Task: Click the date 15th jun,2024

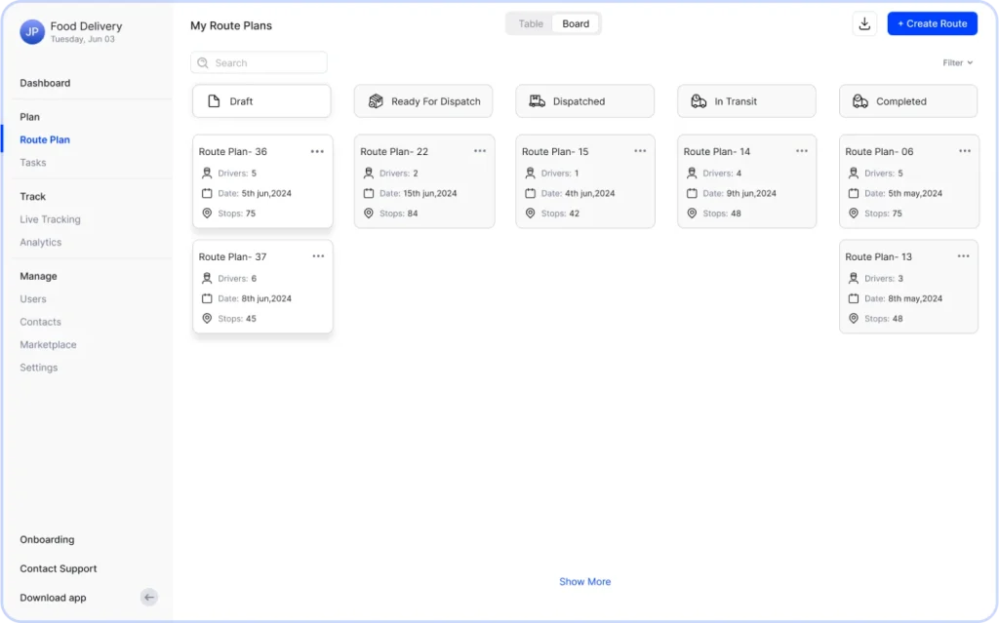Action: [x=430, y=193]
